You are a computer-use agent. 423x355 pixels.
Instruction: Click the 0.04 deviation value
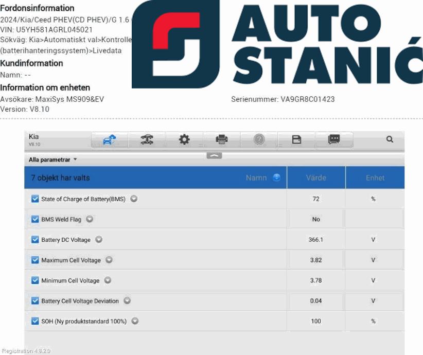coord(316,301)
